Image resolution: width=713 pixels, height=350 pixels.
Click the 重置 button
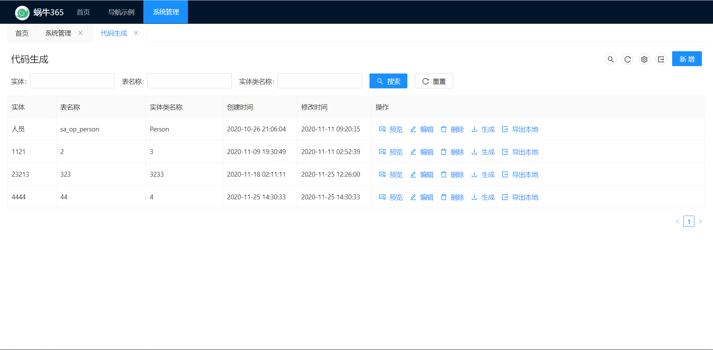434,81
